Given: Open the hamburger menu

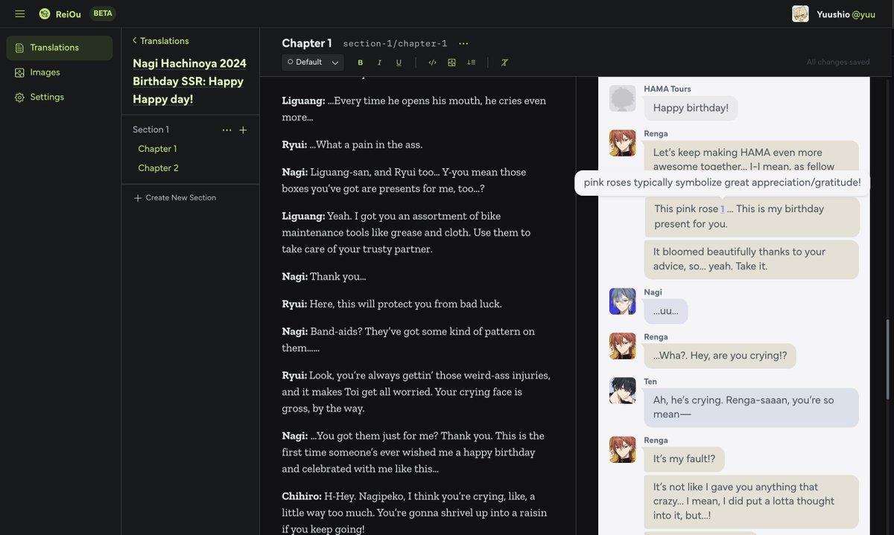Looking at the screenshot, I should click(20, 13).
